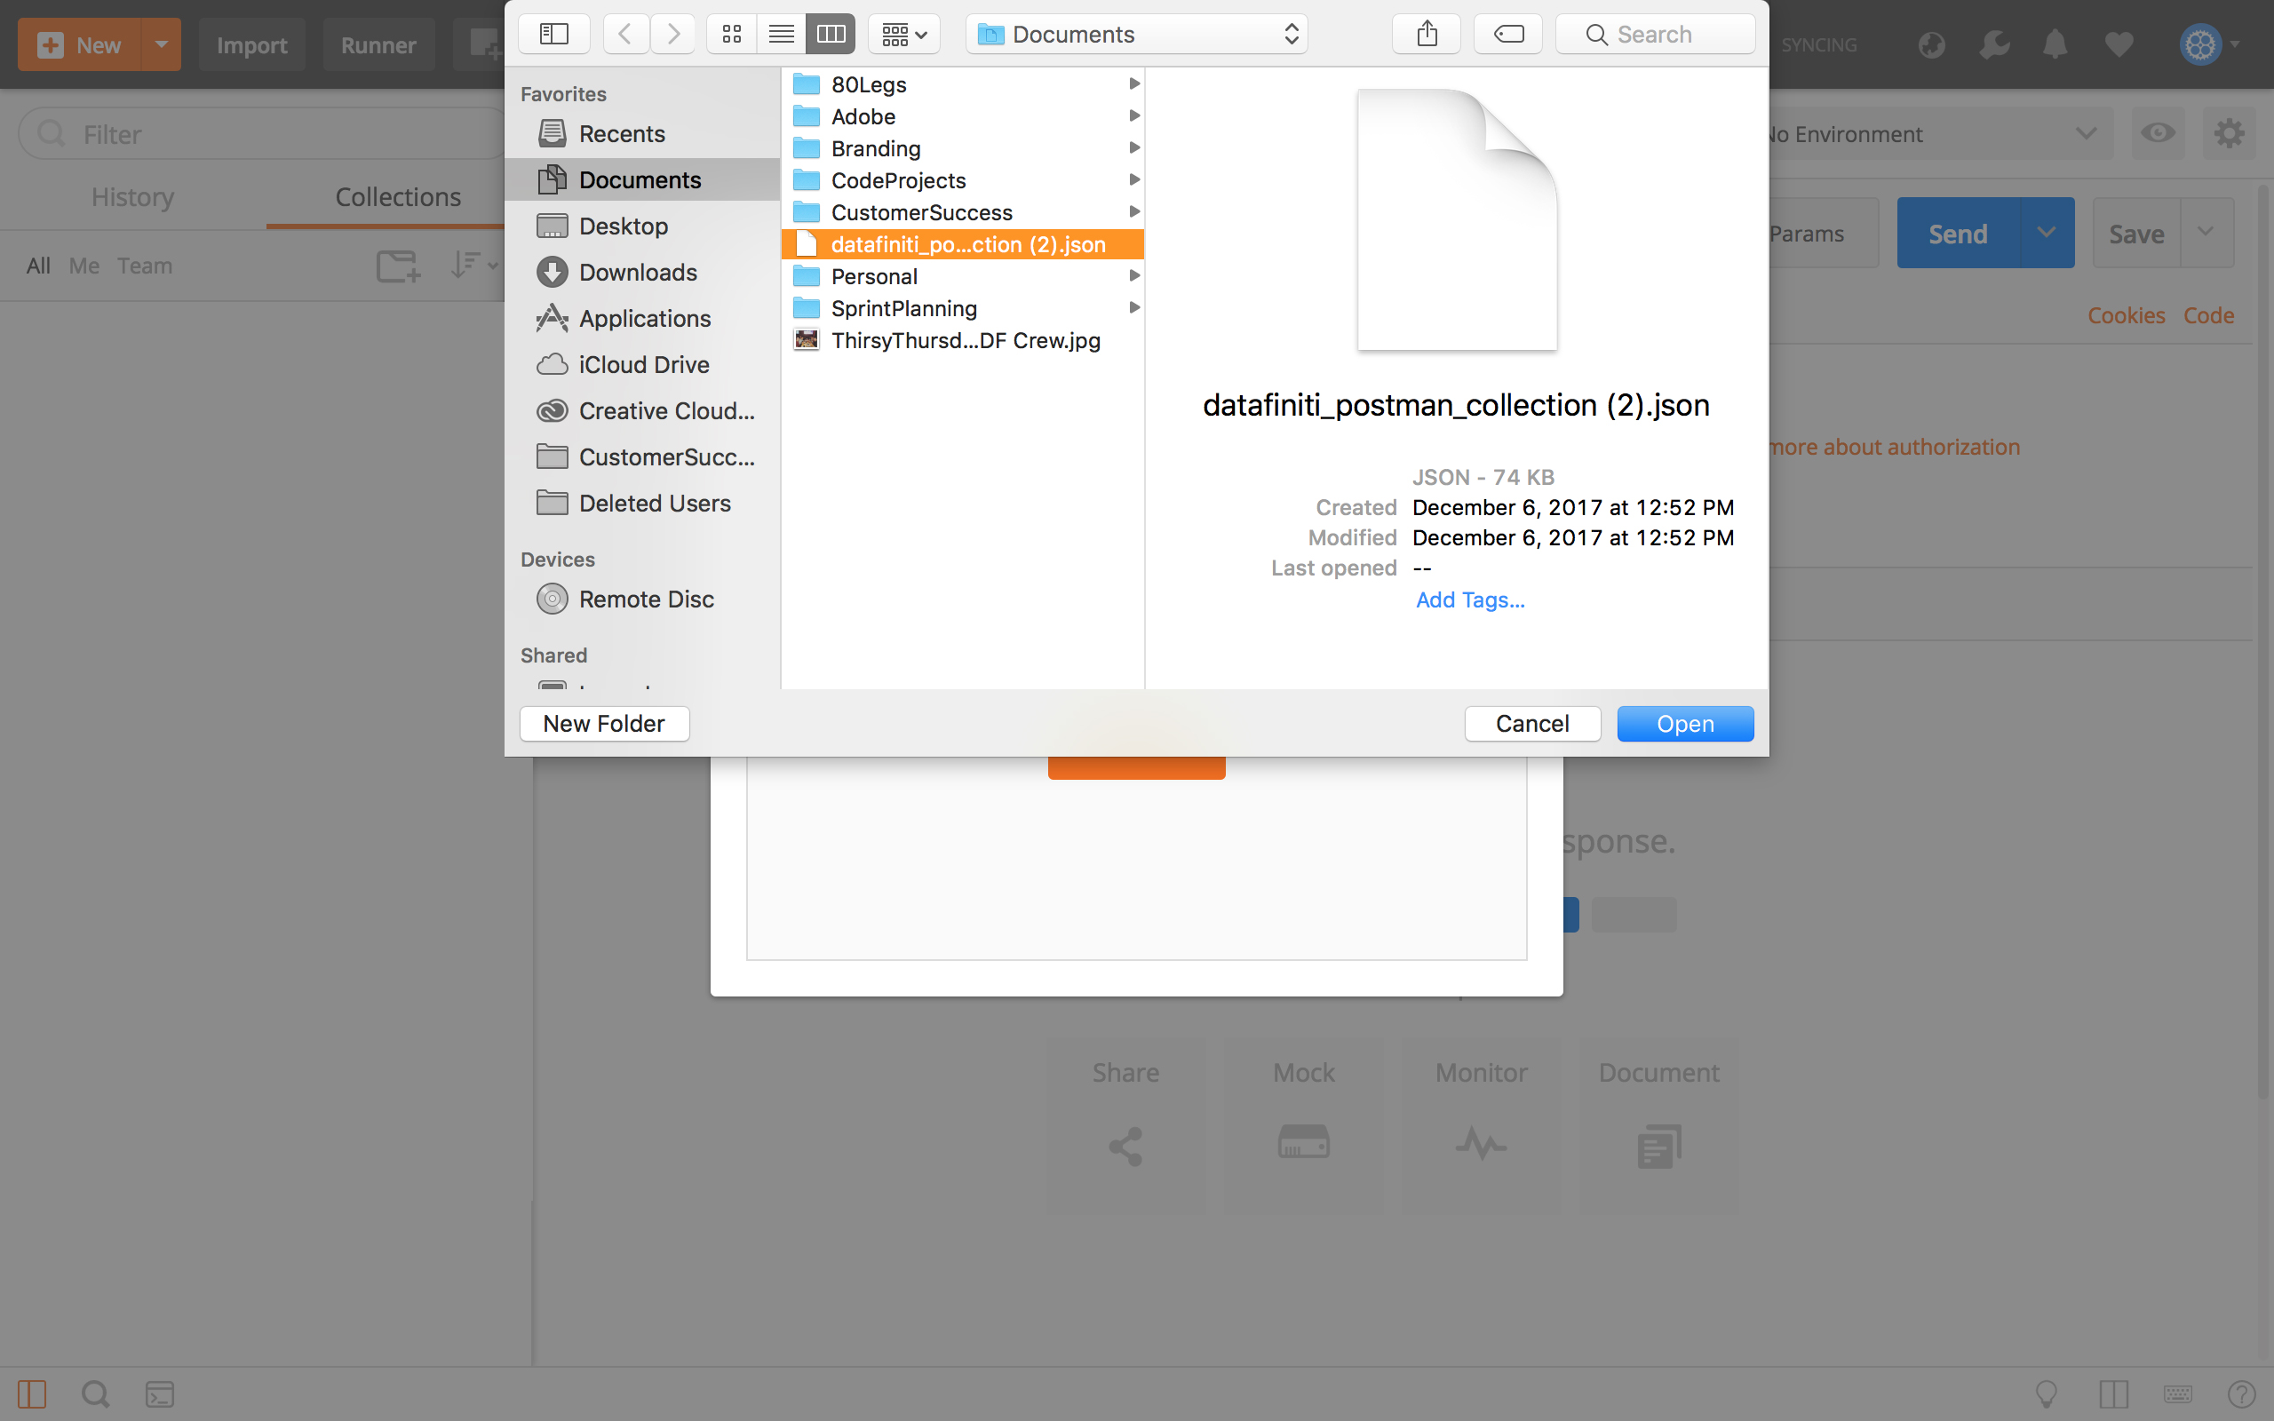Toggle the Me tab in collections
This screenshot has width=2274, height=1421.
83,264
